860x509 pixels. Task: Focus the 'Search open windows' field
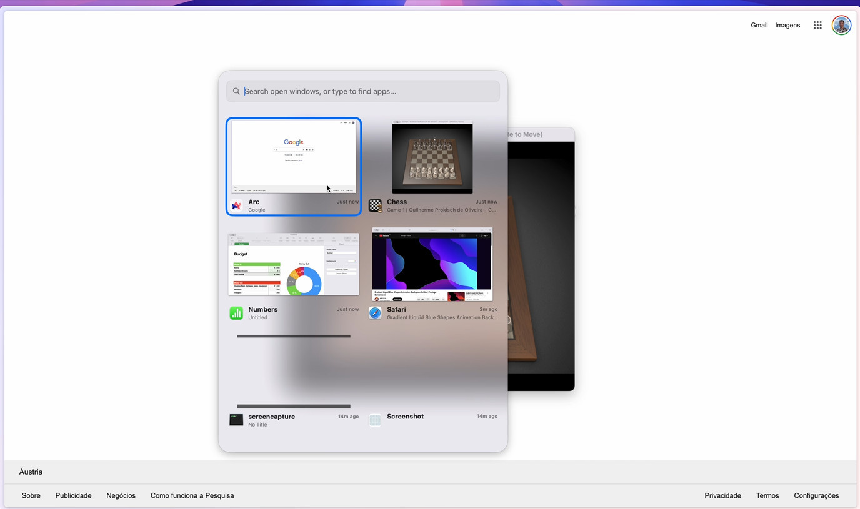click(363, 91)
